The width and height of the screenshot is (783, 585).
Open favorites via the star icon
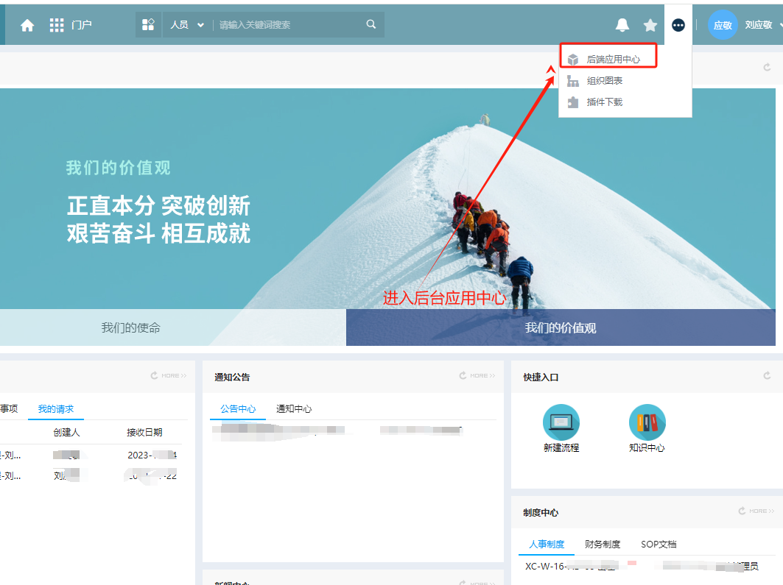[650, 25]
